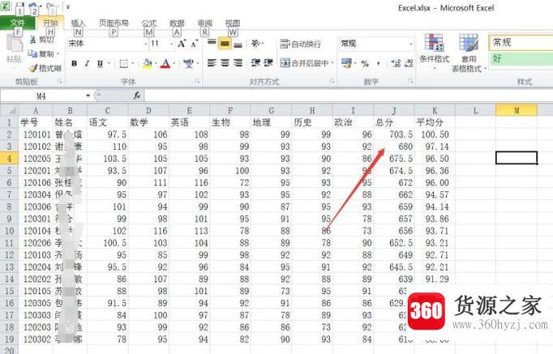
Task: Select row 10 header
Action: 9,231
